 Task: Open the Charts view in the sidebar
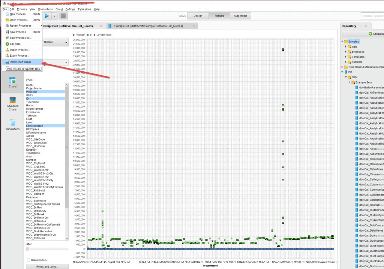(x=12, y=82)
